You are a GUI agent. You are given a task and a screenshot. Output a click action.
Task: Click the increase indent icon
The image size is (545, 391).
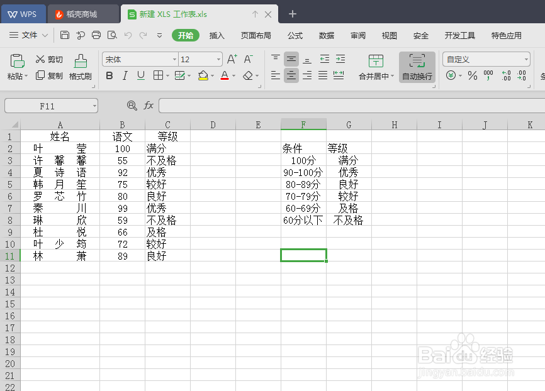coord(340,59)
